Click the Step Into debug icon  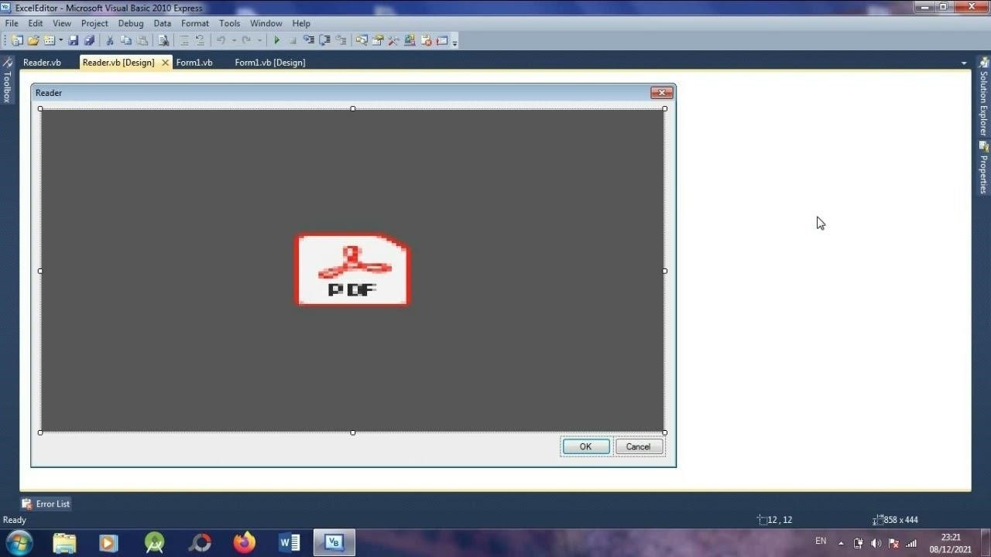point(309,40)
